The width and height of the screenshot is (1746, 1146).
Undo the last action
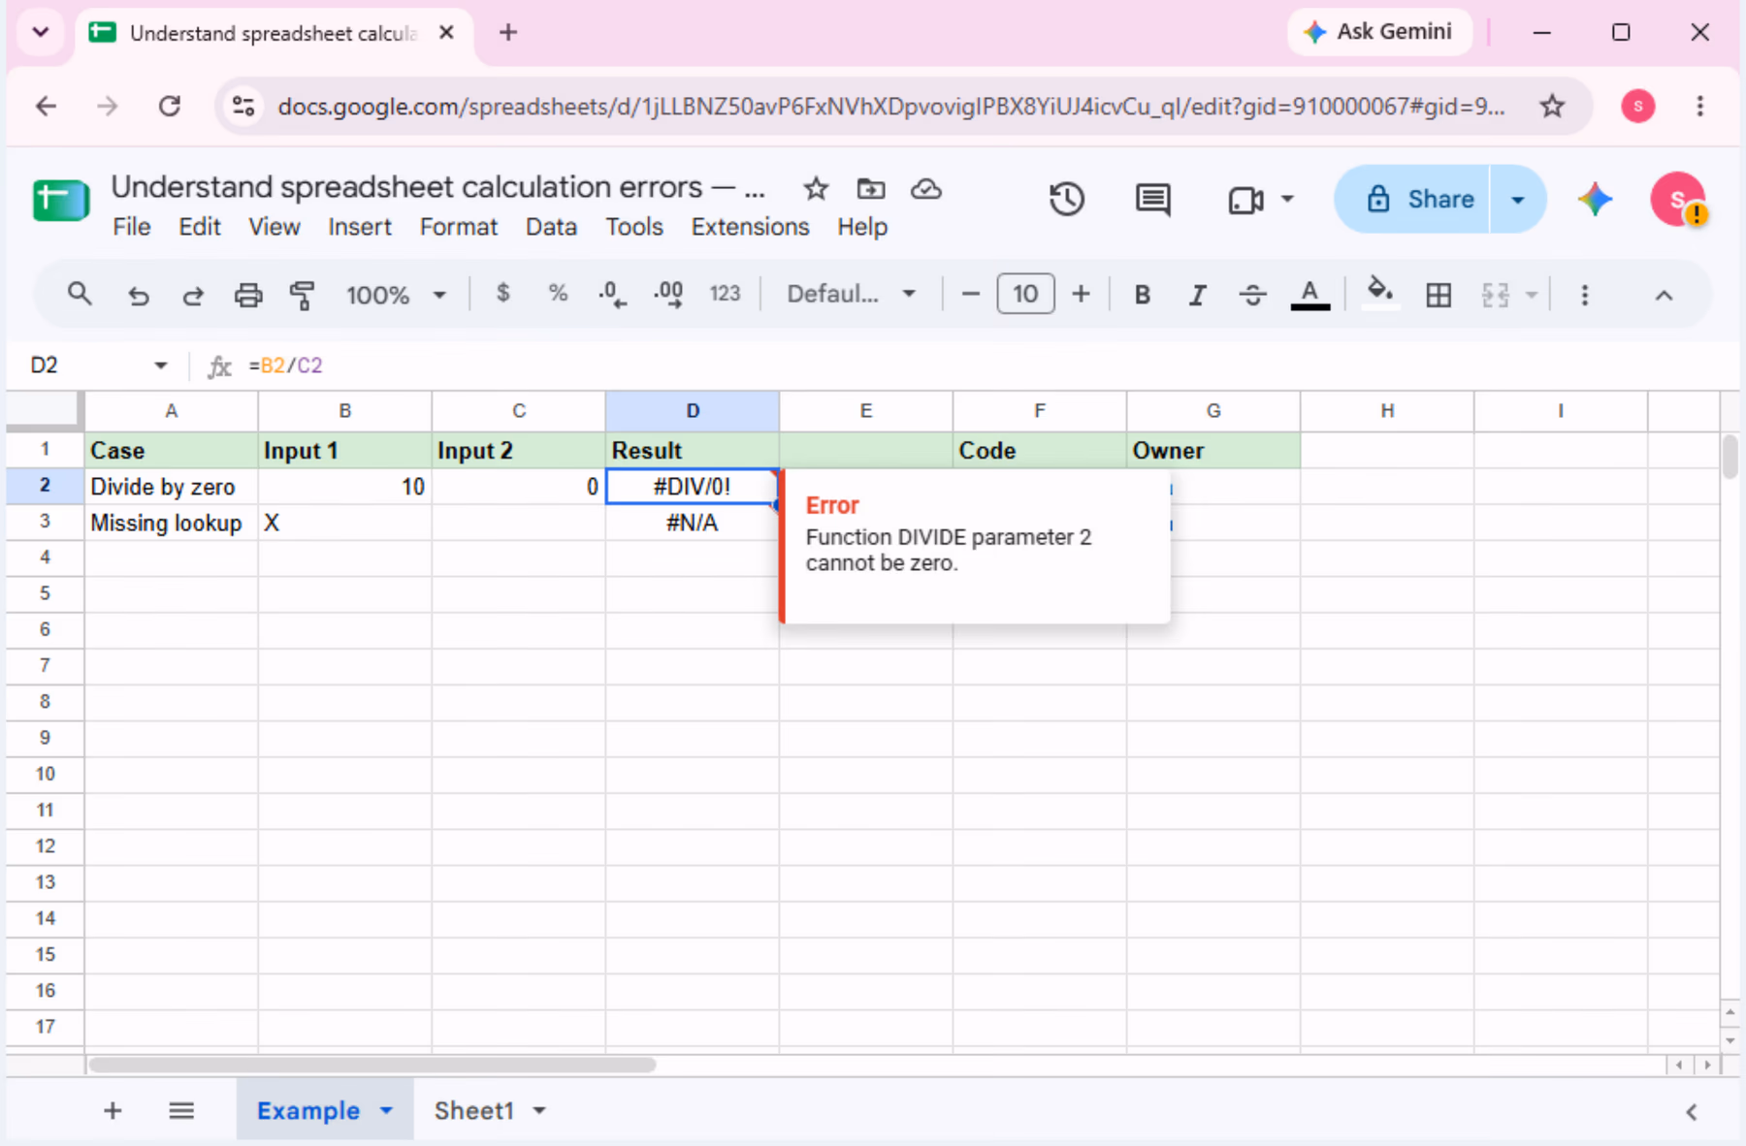coord(139,295)
